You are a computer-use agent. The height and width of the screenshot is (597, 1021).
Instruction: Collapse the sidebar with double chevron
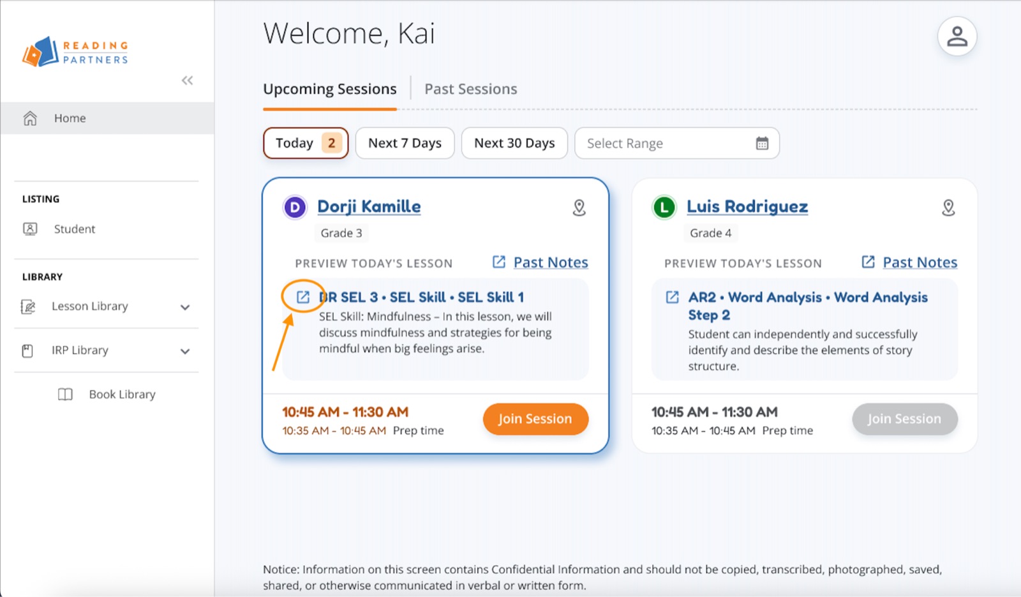pos(187,80)
